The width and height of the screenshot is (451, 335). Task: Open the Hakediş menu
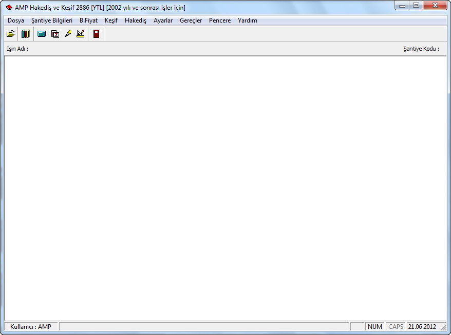tap(136, 20)
